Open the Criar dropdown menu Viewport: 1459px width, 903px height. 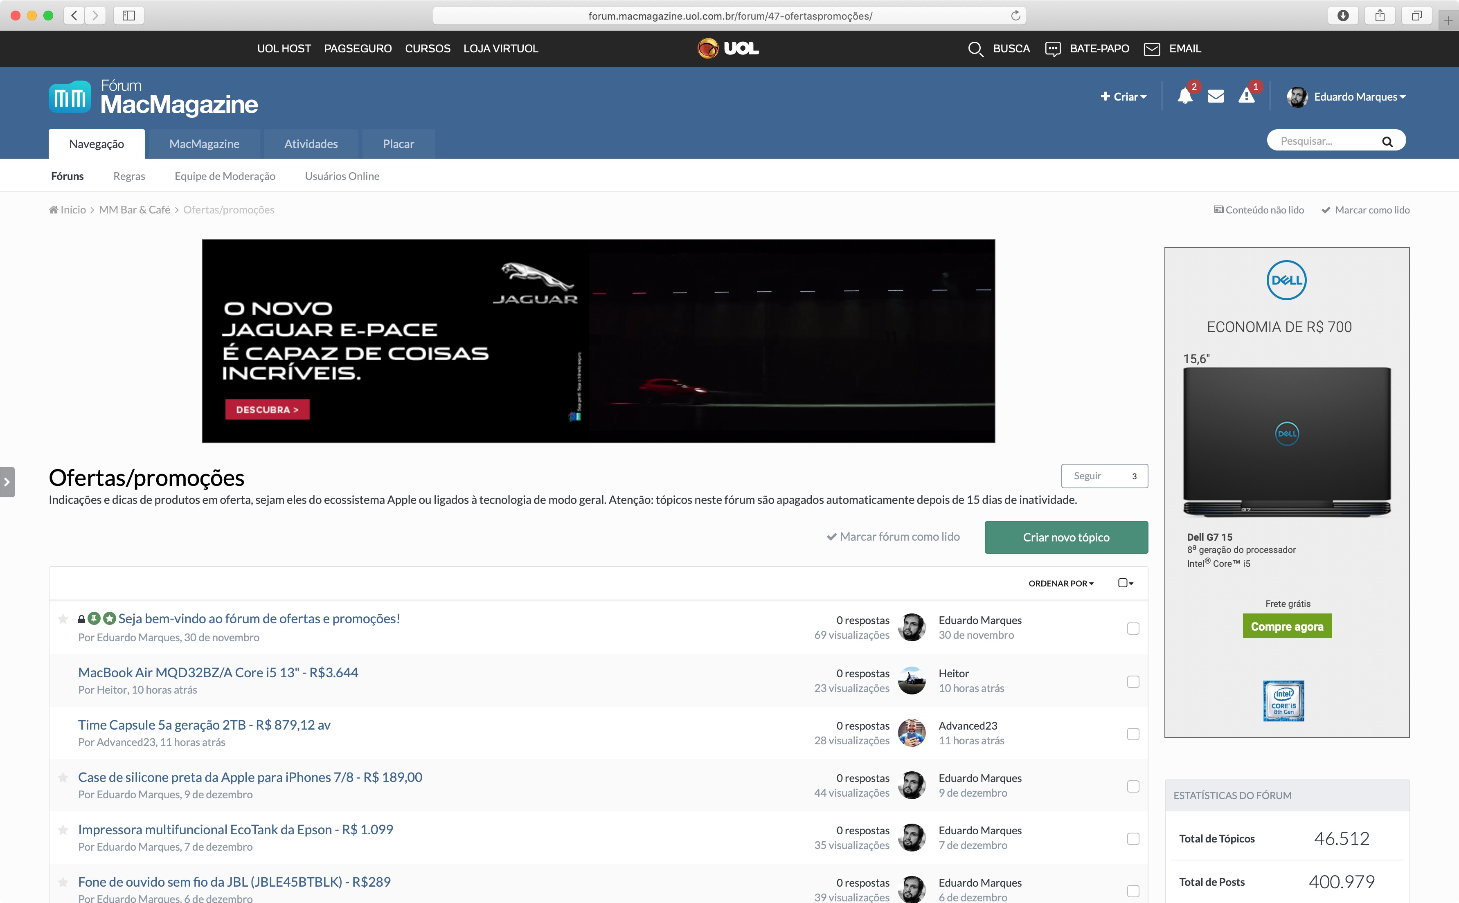[1124, 97]
